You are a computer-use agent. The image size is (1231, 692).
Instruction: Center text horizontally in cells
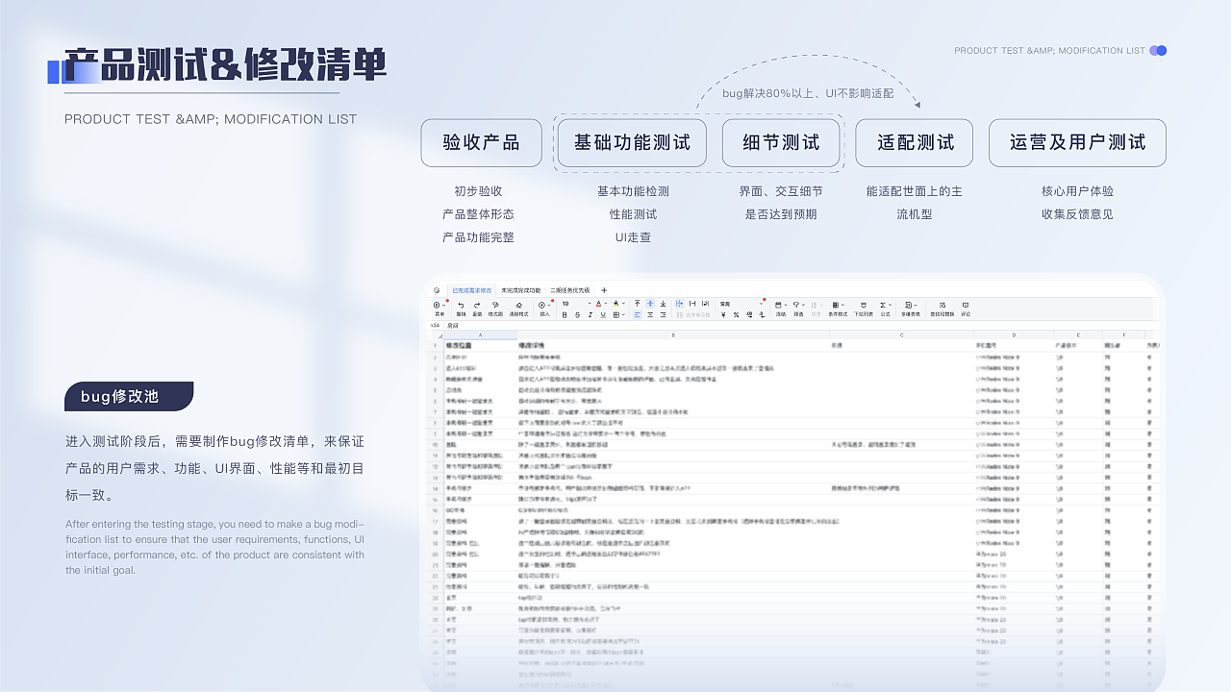[x=650, y=315]
